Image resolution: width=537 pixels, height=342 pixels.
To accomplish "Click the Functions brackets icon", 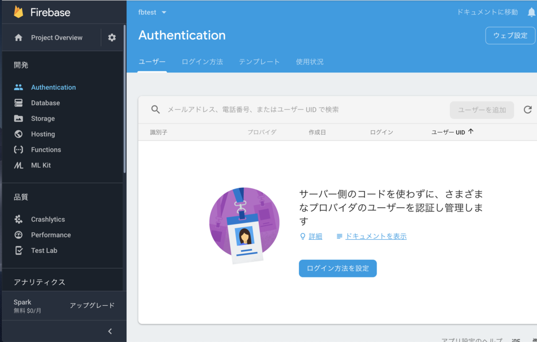I will click(x=18, y=149).
